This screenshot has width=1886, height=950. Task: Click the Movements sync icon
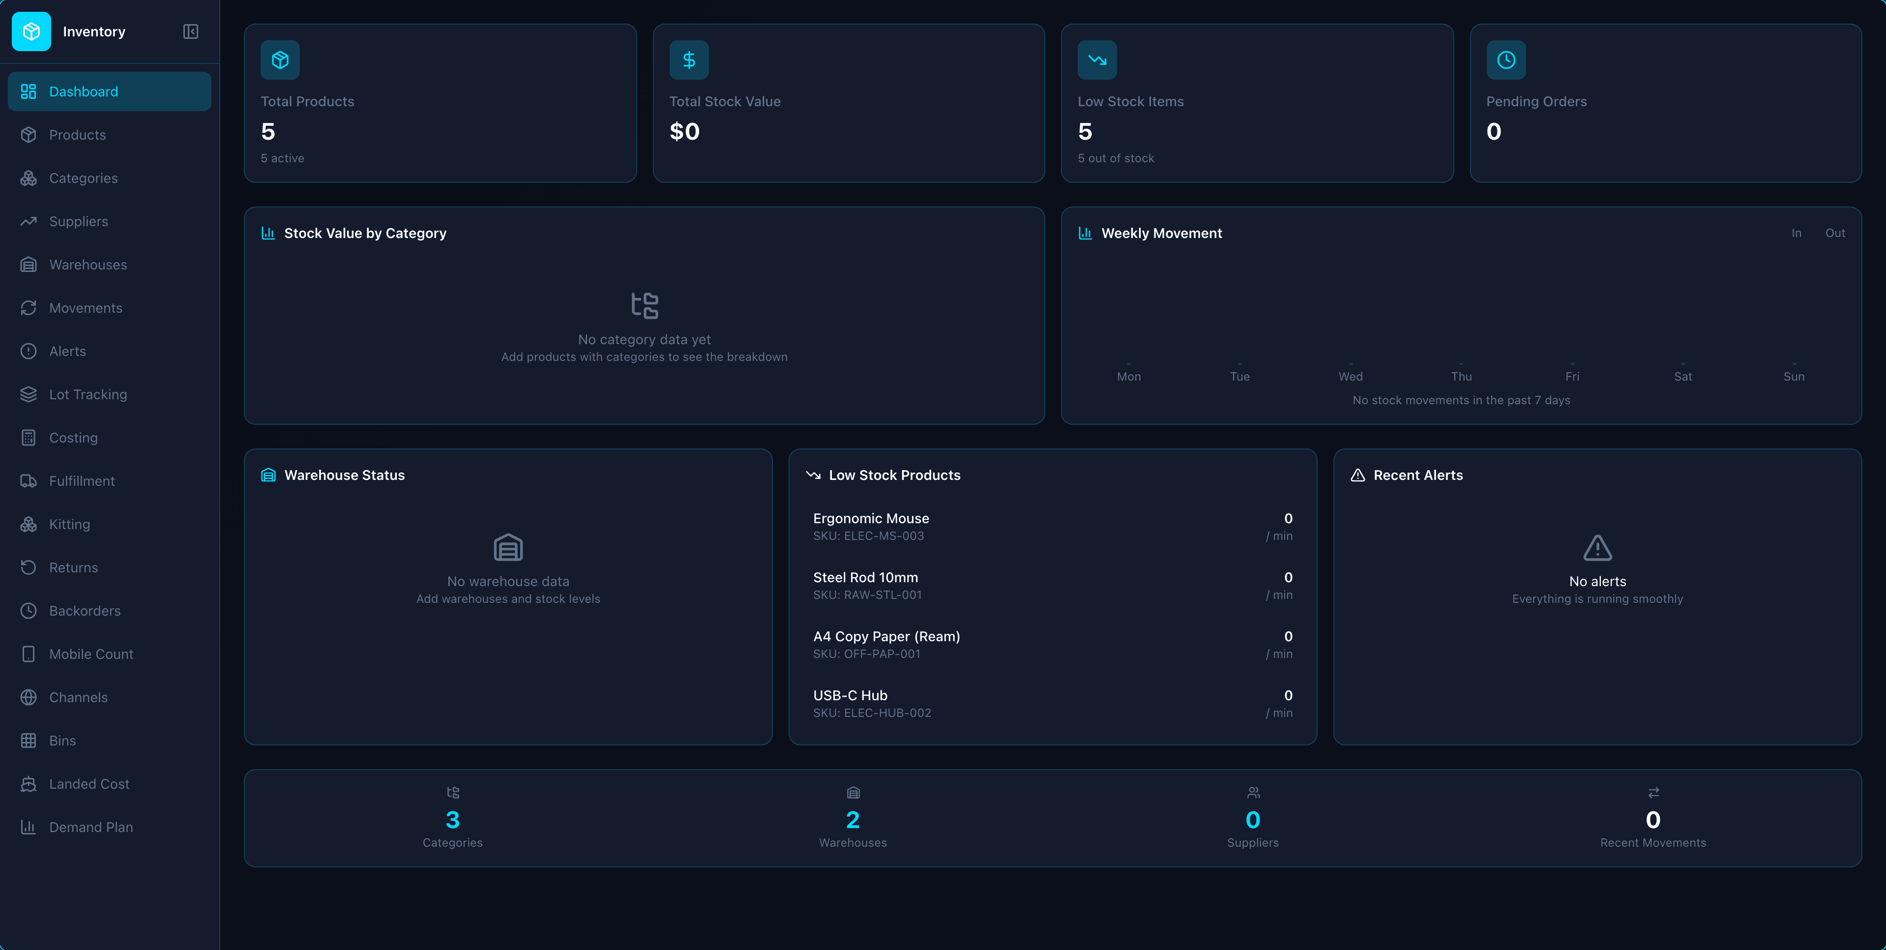[x=29, y=308]
